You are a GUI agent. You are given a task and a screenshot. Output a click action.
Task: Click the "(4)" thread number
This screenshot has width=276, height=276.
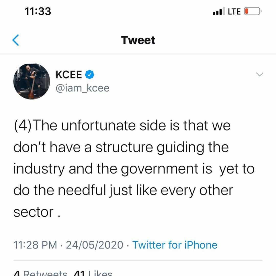click(22, 126)
